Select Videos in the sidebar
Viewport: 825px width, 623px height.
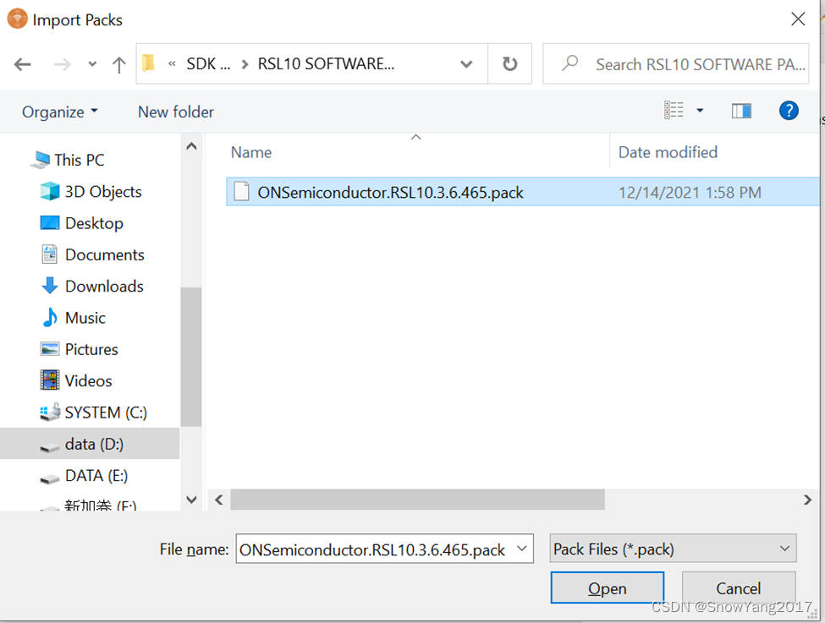point(88,380)
